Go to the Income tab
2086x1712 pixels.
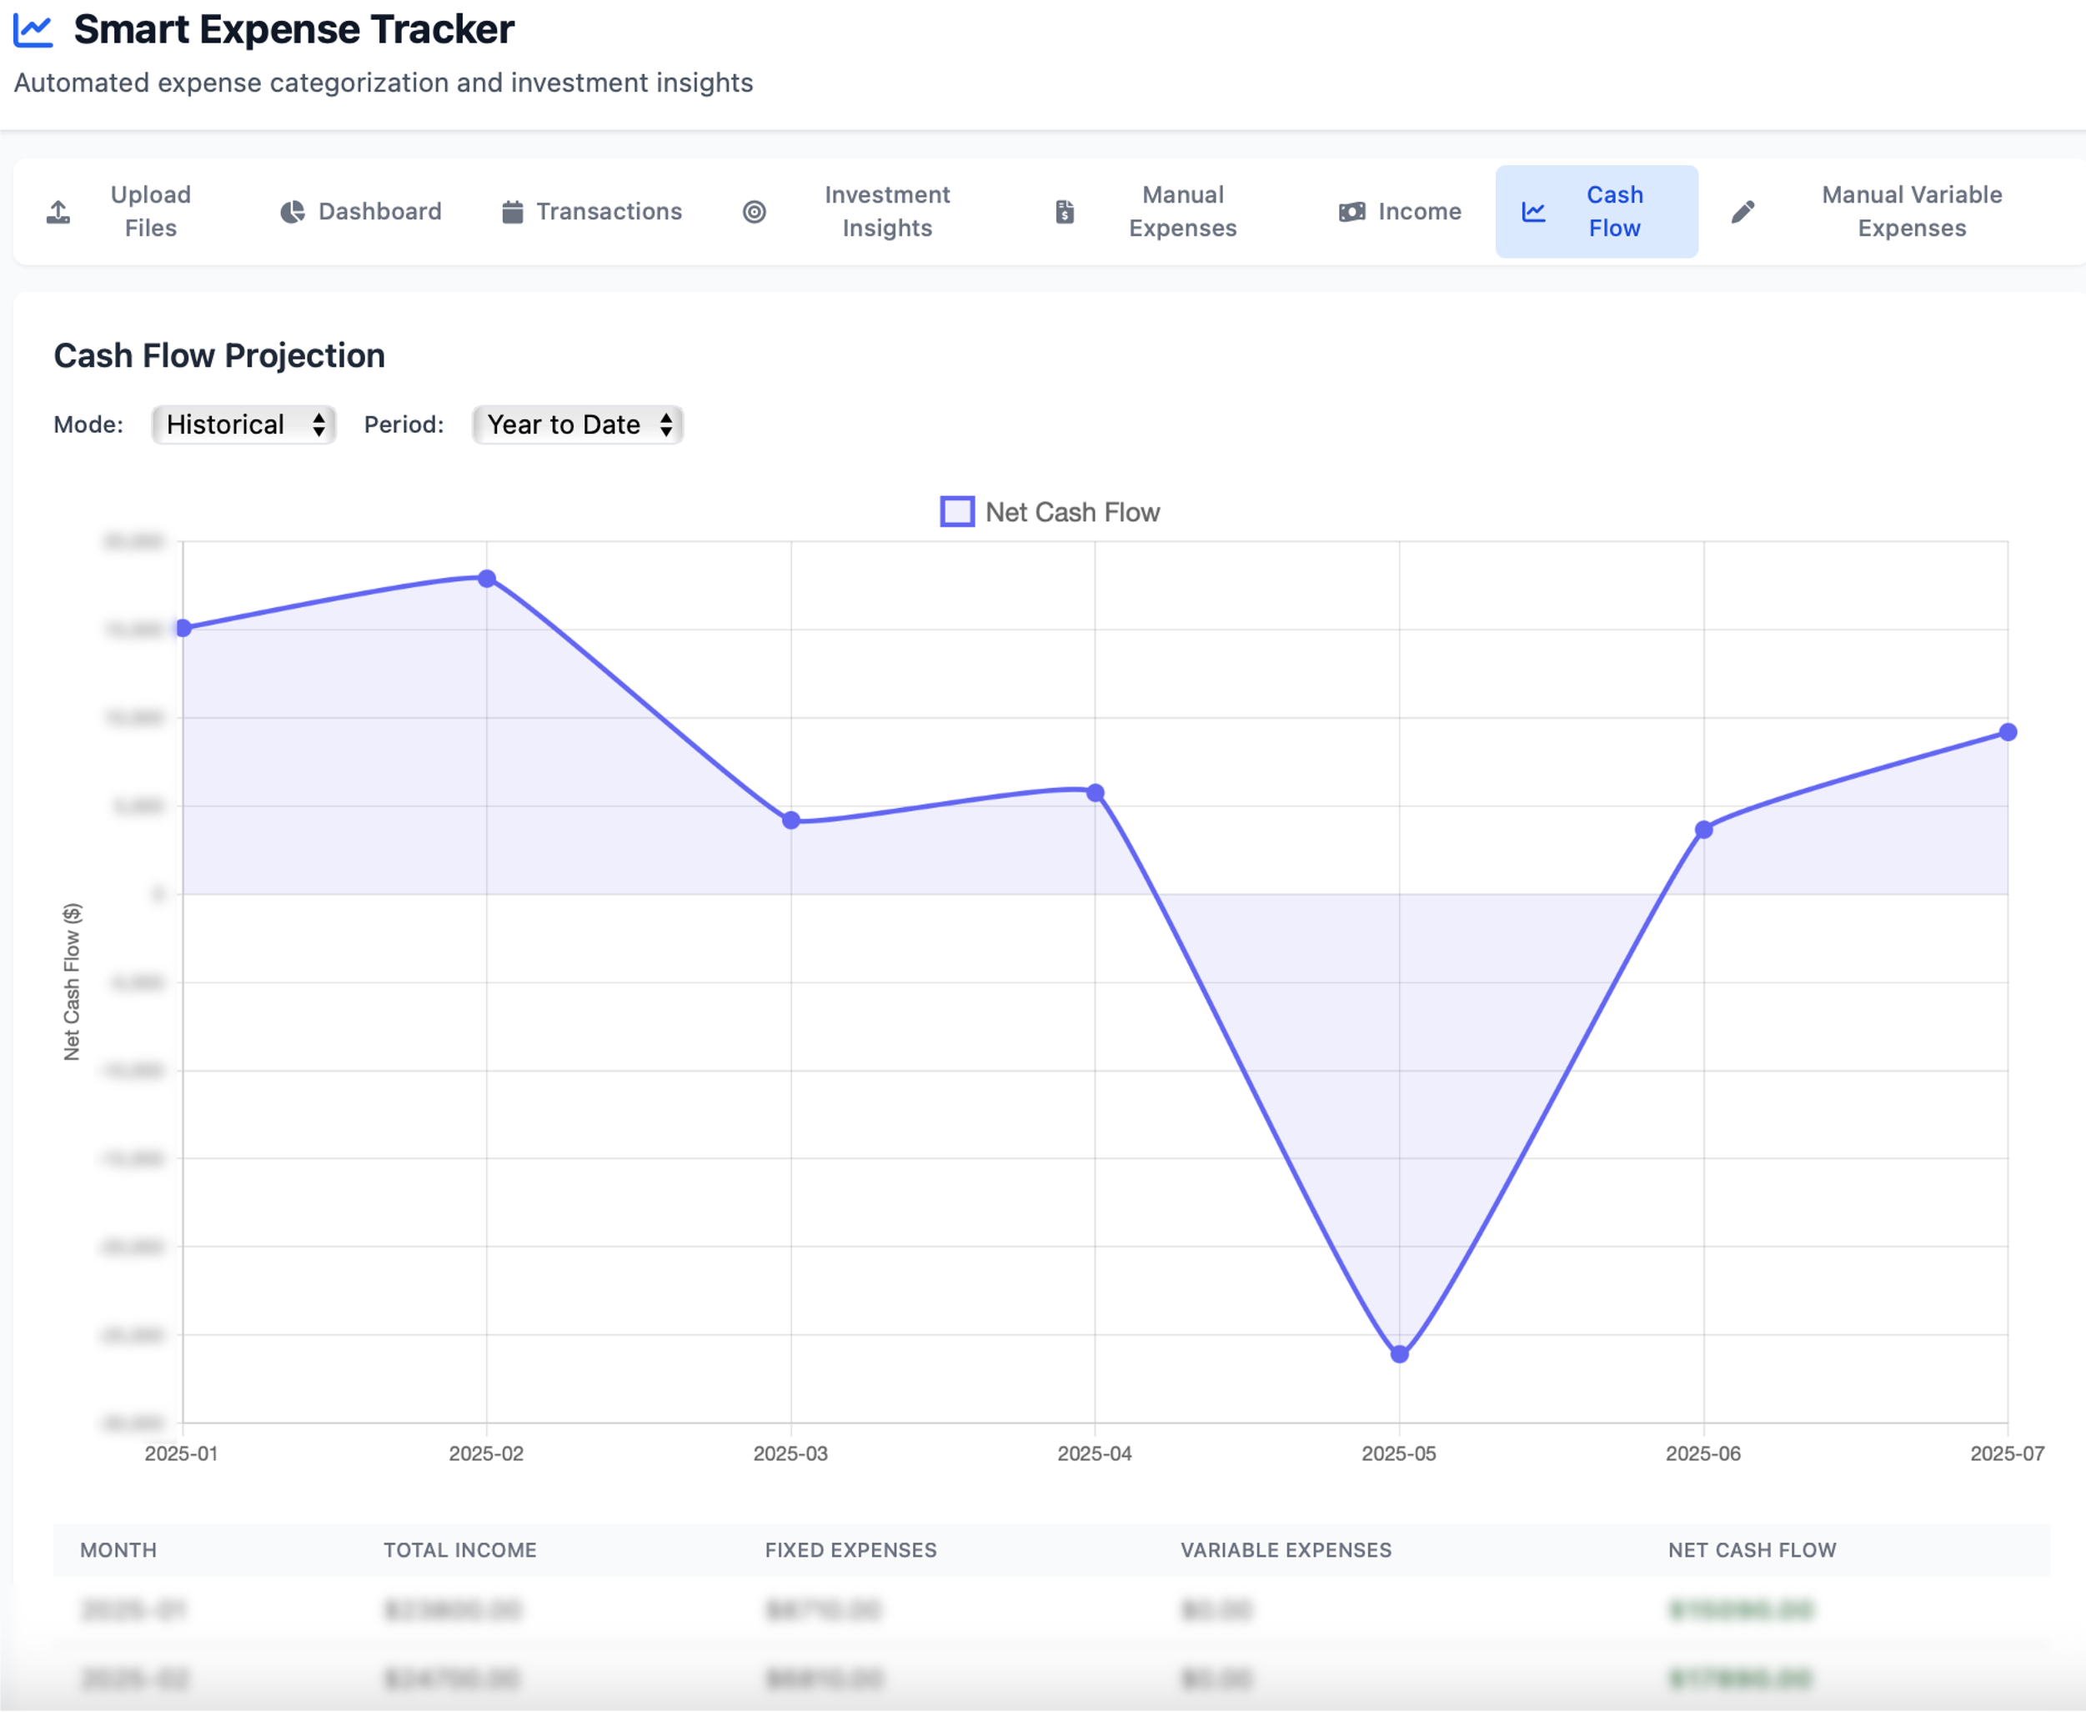pos(1419,212)
